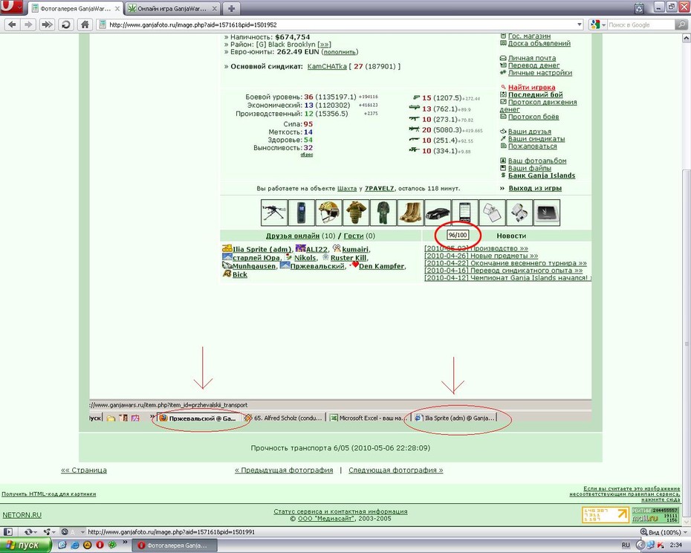Launch Opera from the quick launch bar
The image size is (691, 553).
[100, 546]
